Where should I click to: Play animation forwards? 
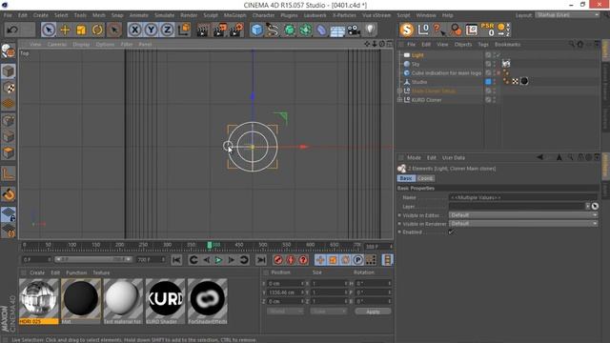pyautogui.click(x=218, y=260)
